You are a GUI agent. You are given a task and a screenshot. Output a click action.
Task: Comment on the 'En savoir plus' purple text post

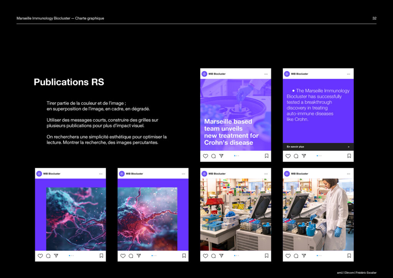pos(296,156)
